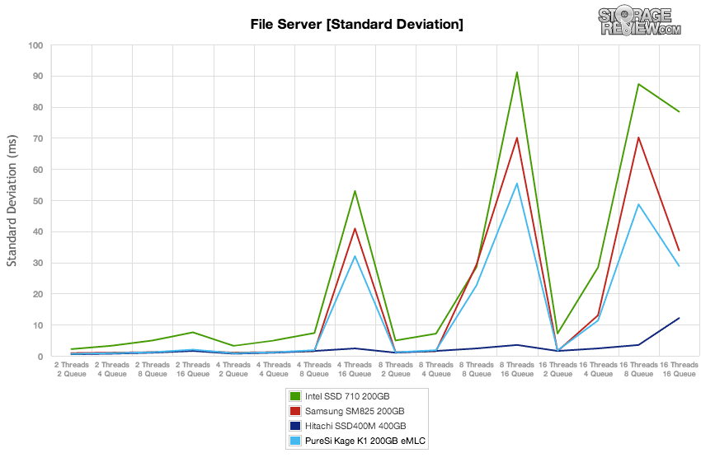Click the '16 Threads 4 Queue' axis label
The width and height of the screenshot is (701, 467).
(598, 369)
